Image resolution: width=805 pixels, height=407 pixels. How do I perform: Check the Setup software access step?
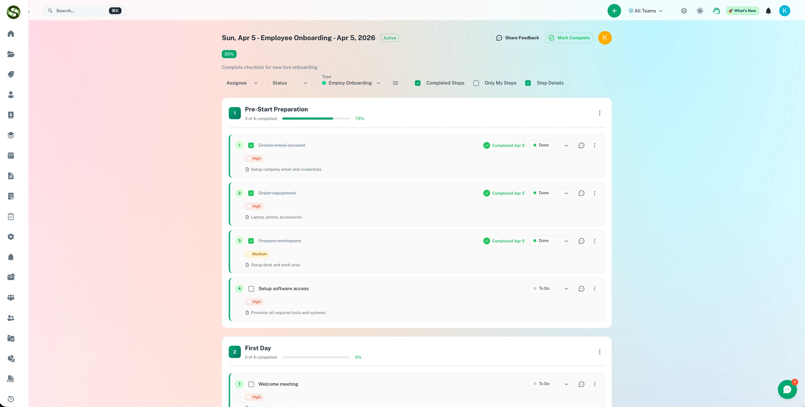tap(251, 289)
